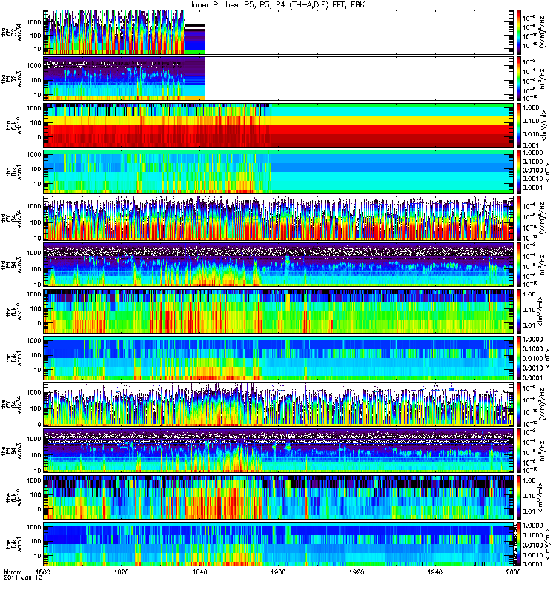Click the 1840 time tick label
This screenshot has width=556, height=593.
click(x=200, y=572)
